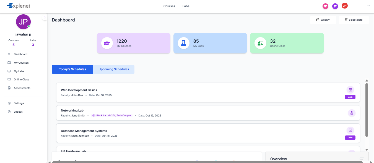Click flask icon on Networking Lab row
Viewport: 374px width, 163px height.
(352, 113)
